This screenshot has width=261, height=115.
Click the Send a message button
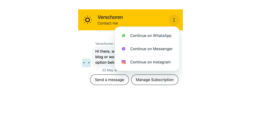(109, 80)
